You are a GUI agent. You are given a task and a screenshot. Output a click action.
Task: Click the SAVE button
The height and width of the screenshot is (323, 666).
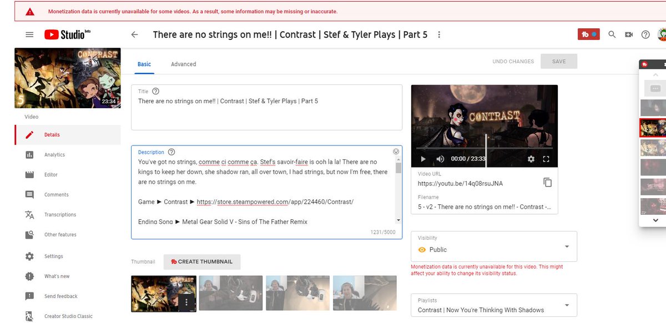(x=559, y=62)
